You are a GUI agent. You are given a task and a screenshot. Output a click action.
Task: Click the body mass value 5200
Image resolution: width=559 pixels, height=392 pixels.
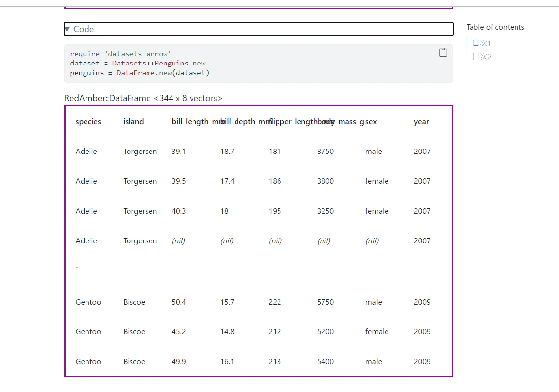(x=325, y=332)
